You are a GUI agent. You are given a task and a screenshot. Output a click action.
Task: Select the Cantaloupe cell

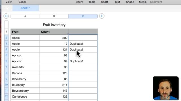coord(25,97)
